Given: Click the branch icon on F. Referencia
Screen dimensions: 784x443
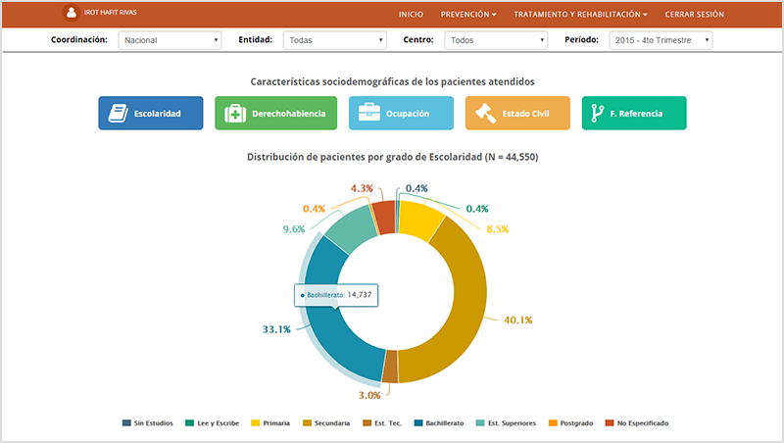Looking at the screenshot, I should [596, 114].
